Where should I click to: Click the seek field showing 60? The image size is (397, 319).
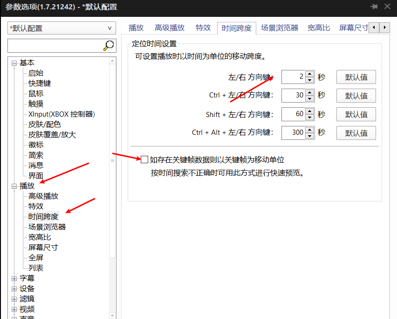coord(294,114)
